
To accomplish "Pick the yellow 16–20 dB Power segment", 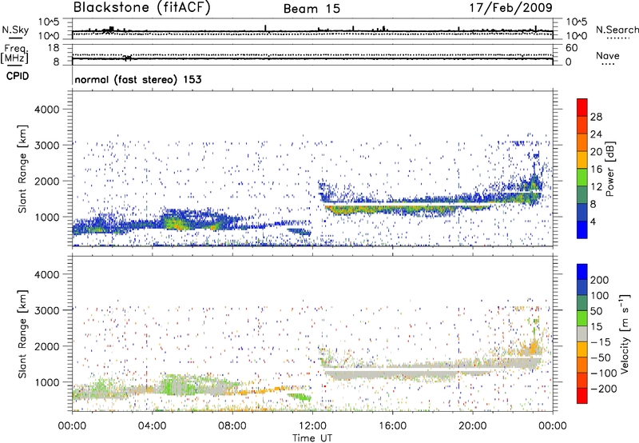I will pos(582,159).
